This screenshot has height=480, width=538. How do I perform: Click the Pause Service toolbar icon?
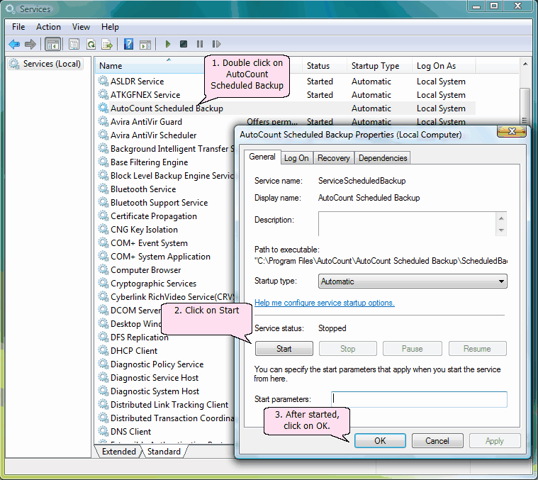[x=200, y=44]
